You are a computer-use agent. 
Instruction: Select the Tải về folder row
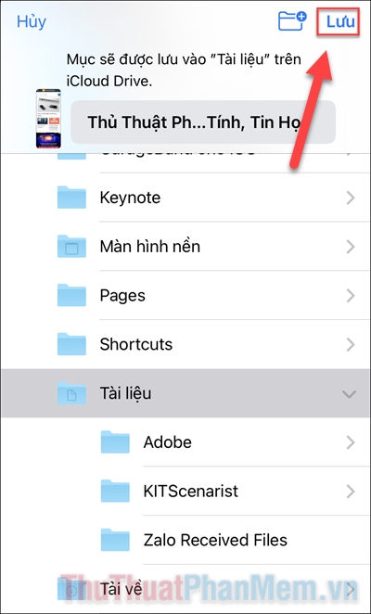pyautogui.click(x=185, y=589)
